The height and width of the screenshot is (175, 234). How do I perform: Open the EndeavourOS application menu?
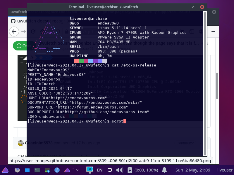click(5, 170)
